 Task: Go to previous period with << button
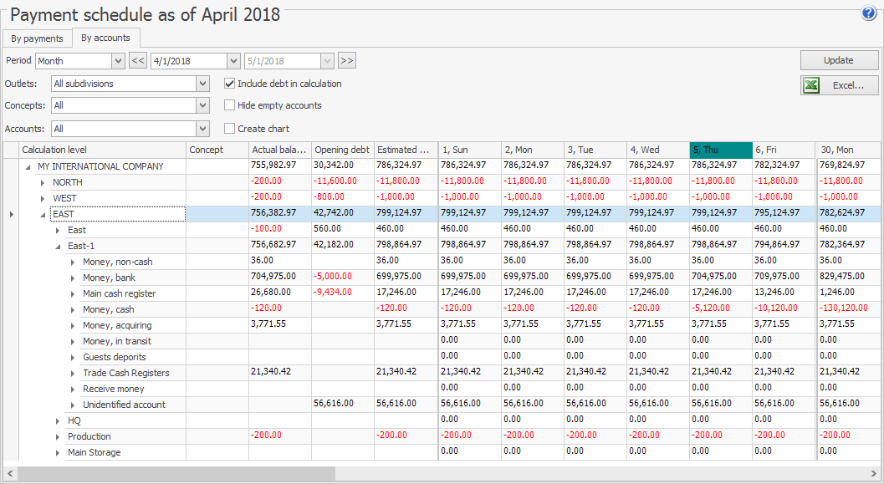point(138,61)
